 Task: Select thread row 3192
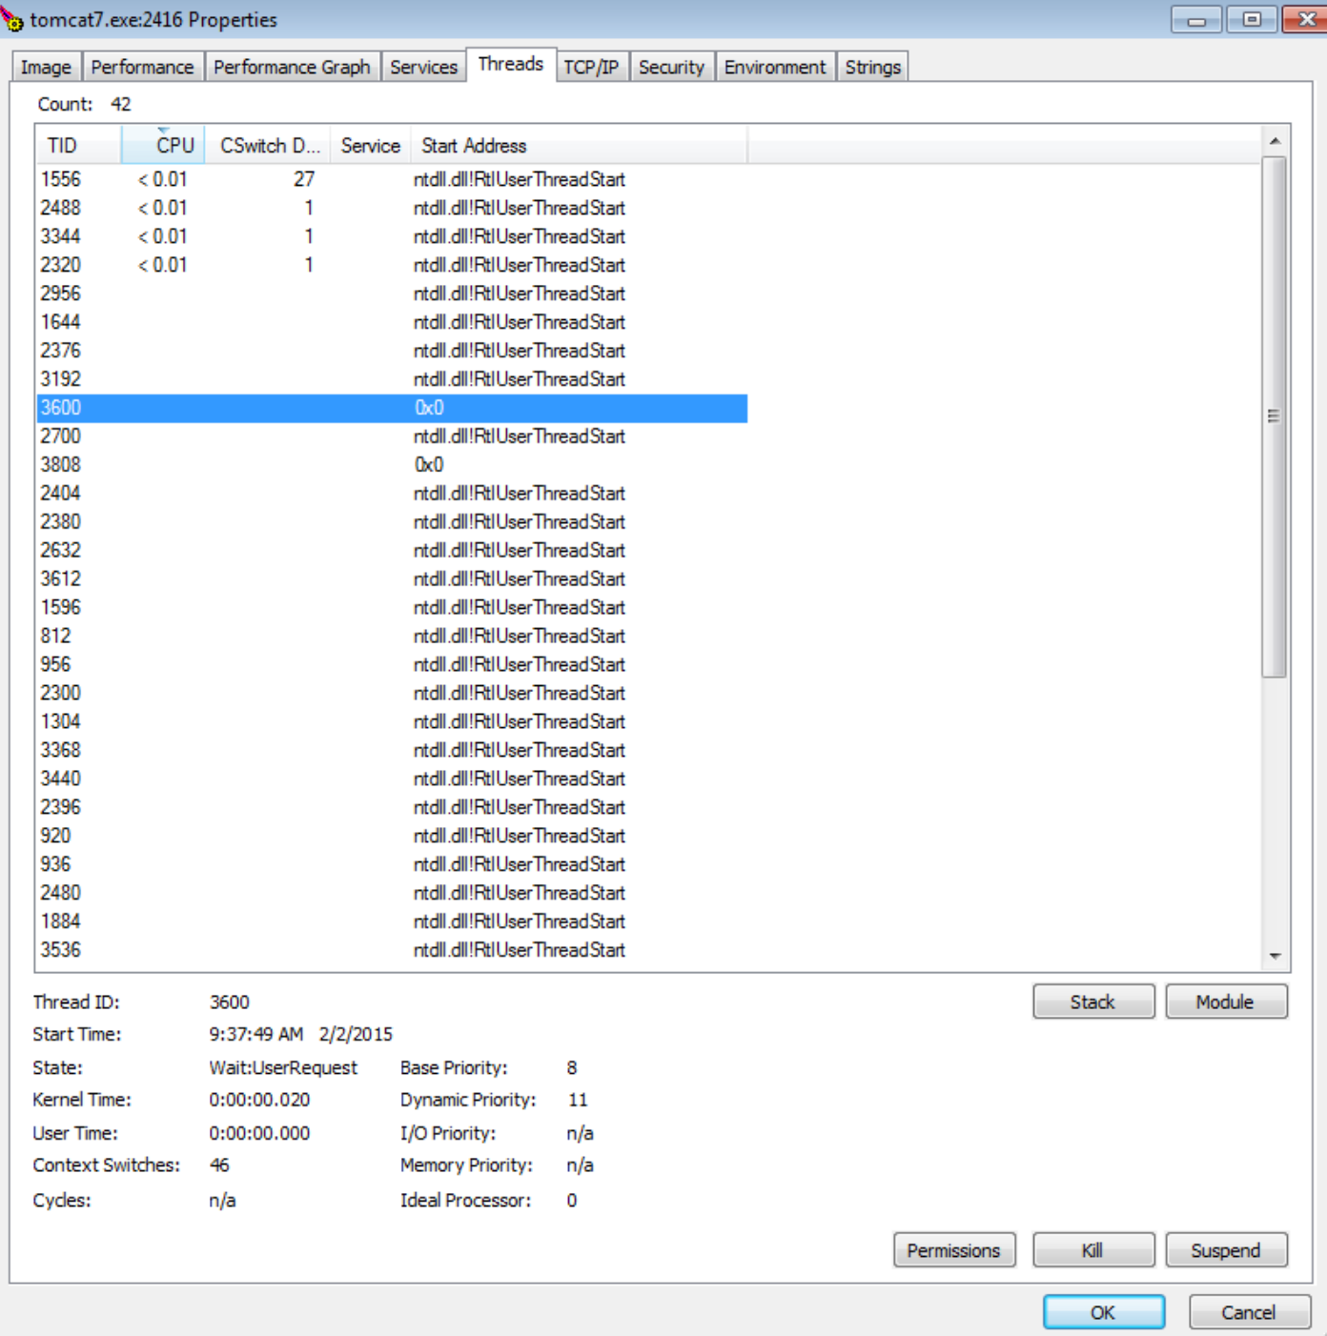coord(392,379)
